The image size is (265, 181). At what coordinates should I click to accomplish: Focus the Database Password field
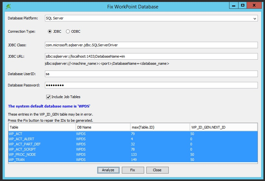(151, 85)
